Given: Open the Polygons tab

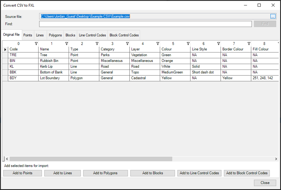Looking at the screenshot, I should click(x=55, y=35).
